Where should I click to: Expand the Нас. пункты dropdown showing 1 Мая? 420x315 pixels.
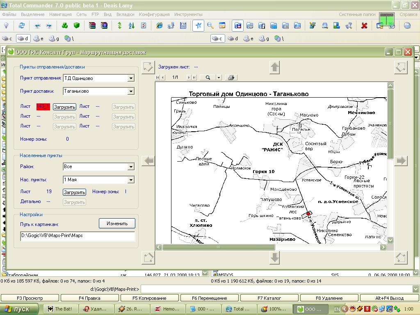pyautogui.click(x=131, y=180)
